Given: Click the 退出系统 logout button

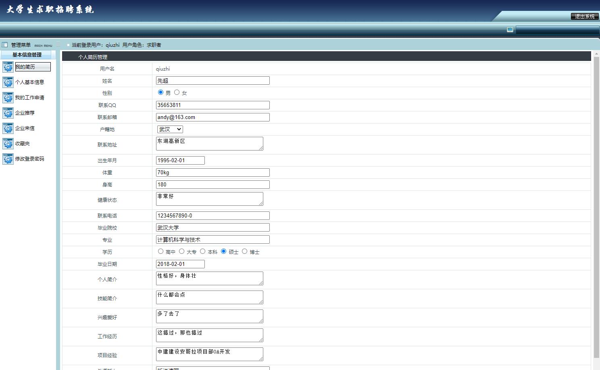Looking at the screenshot, I should tap(585, 17).
